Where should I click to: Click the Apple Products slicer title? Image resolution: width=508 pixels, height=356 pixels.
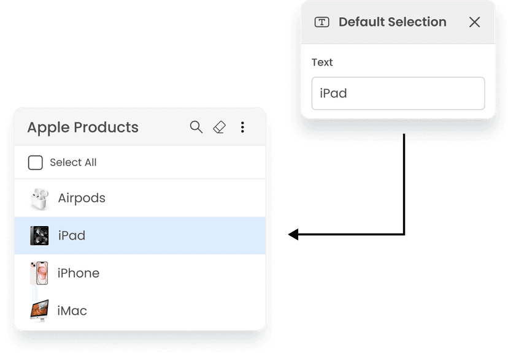click(x=83, y=127)
